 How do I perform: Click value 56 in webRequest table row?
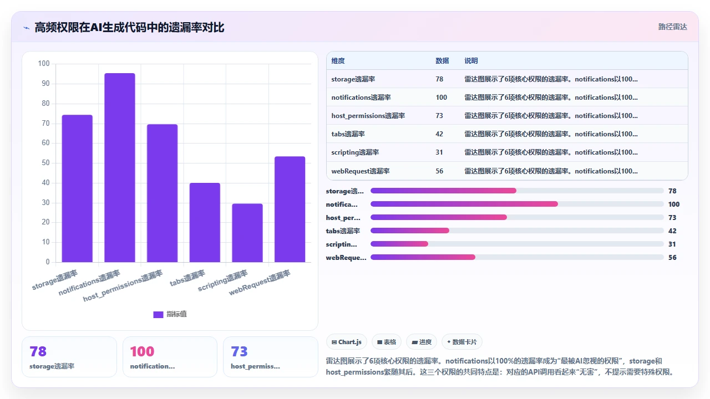pos(439,171)
